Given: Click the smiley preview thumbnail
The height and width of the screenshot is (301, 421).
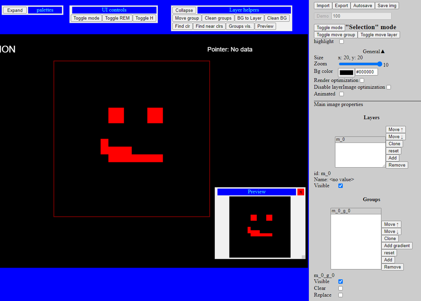Looking at the screenshot, I should [x=260, y=227].
